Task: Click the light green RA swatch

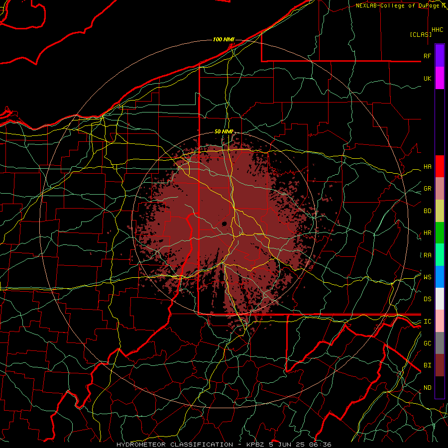Action: point(440,255)
